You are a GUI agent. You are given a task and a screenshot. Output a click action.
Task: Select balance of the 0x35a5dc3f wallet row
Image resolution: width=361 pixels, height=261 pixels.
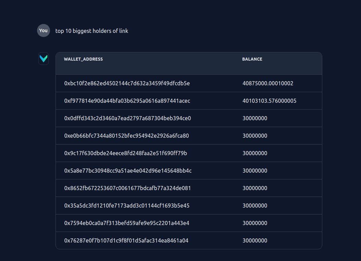255,206
